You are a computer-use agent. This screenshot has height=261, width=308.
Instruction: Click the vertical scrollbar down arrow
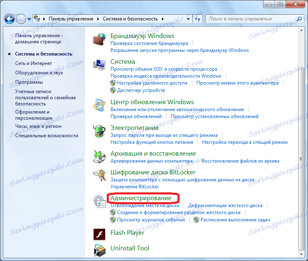click(x=301, y=254)
